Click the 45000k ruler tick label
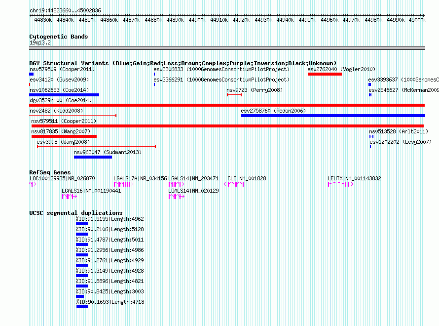Screen dimensions: 439x326 click(417, 20)
